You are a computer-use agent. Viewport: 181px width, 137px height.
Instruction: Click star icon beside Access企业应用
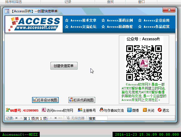point(140,20)
